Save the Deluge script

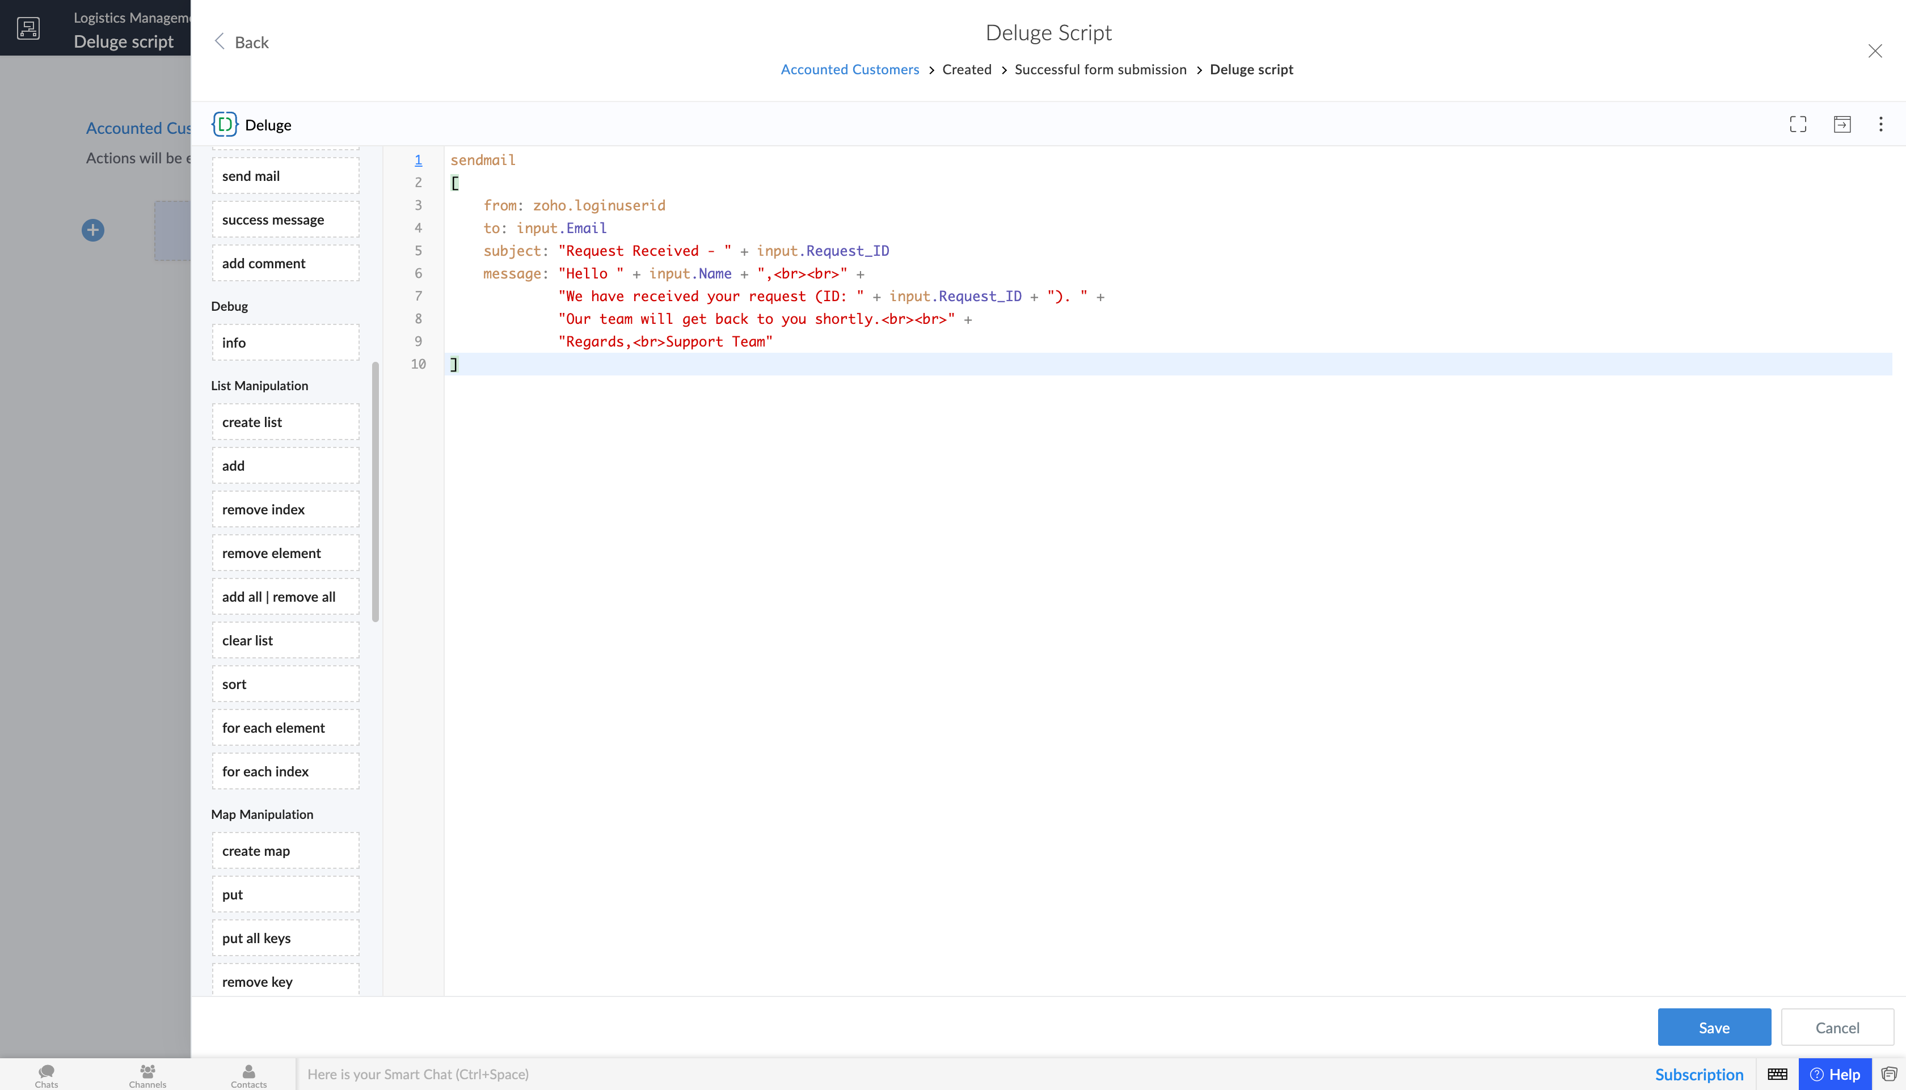pos(1714,1027)
